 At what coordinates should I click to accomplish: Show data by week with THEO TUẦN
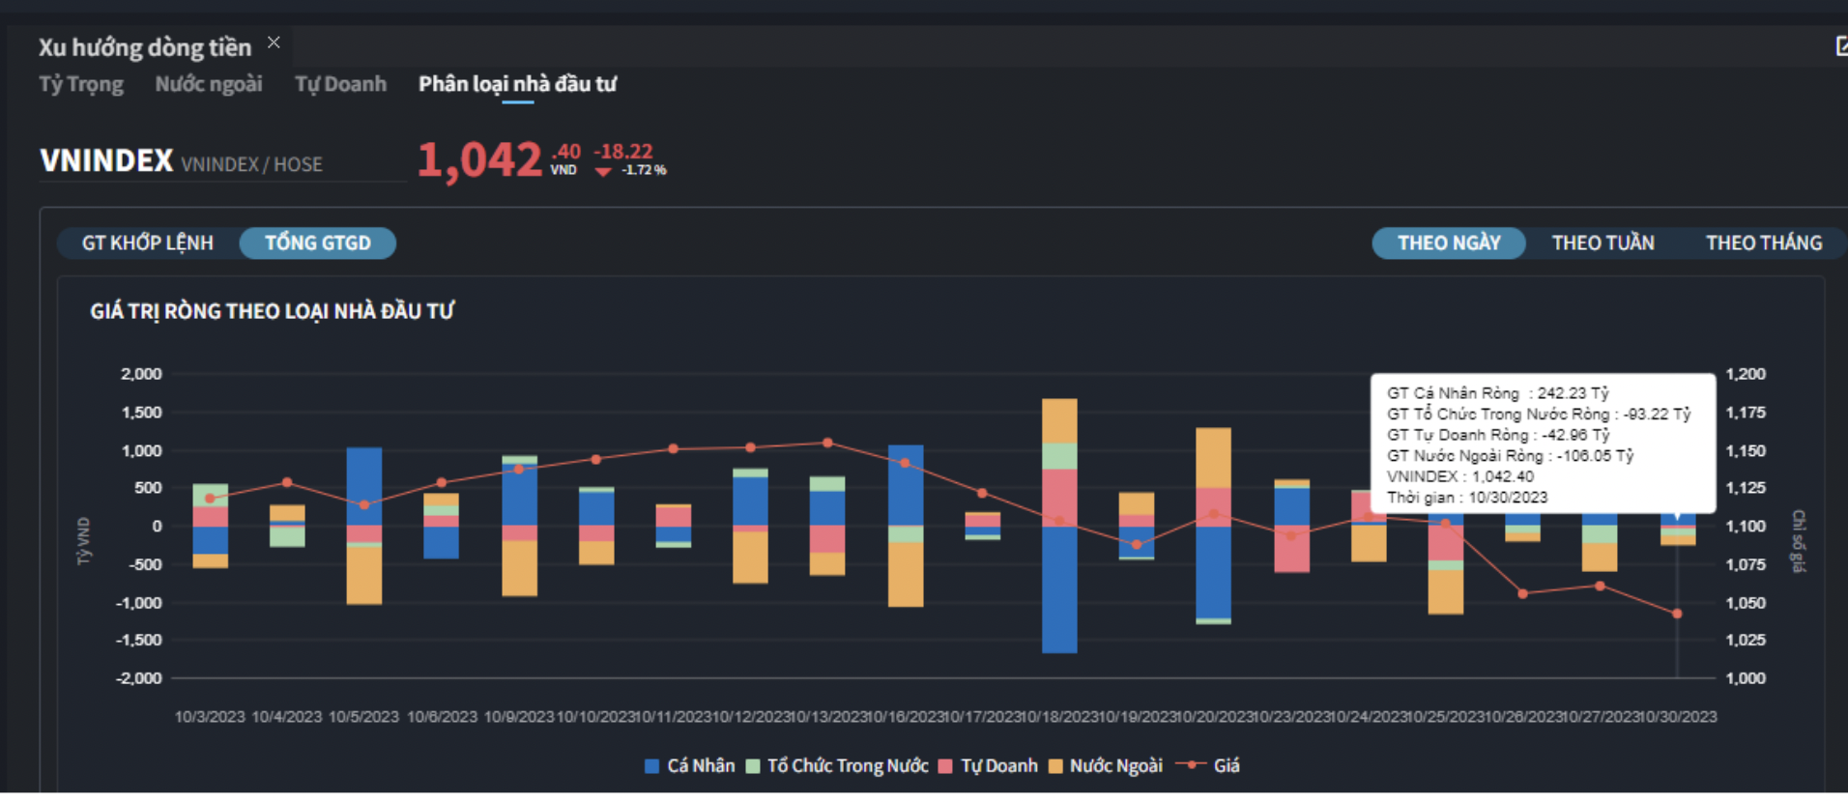pos(1603,243)
